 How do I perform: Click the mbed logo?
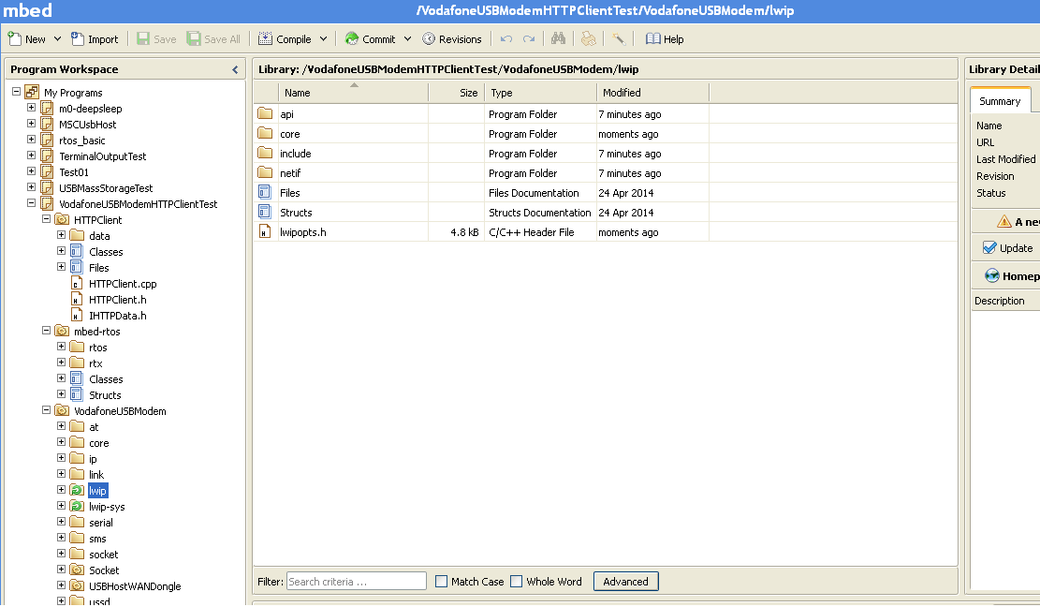(x=28, y=10)
